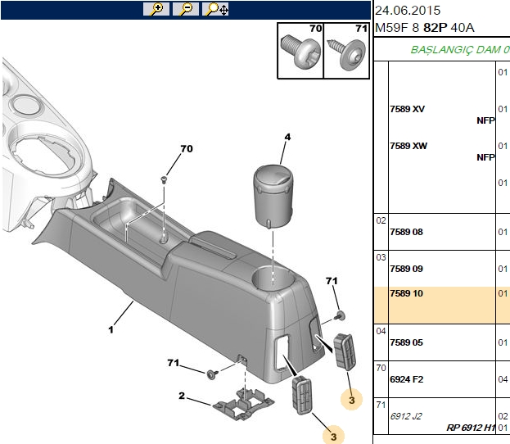Open screw thumbnail number 70
Screen dimensions: 510x444
click(300, 51)
